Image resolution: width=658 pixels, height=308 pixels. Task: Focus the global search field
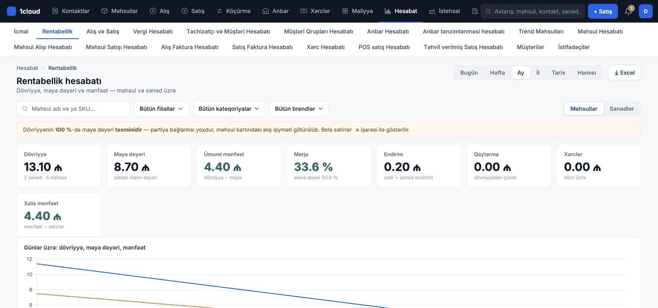click(533, 11)
